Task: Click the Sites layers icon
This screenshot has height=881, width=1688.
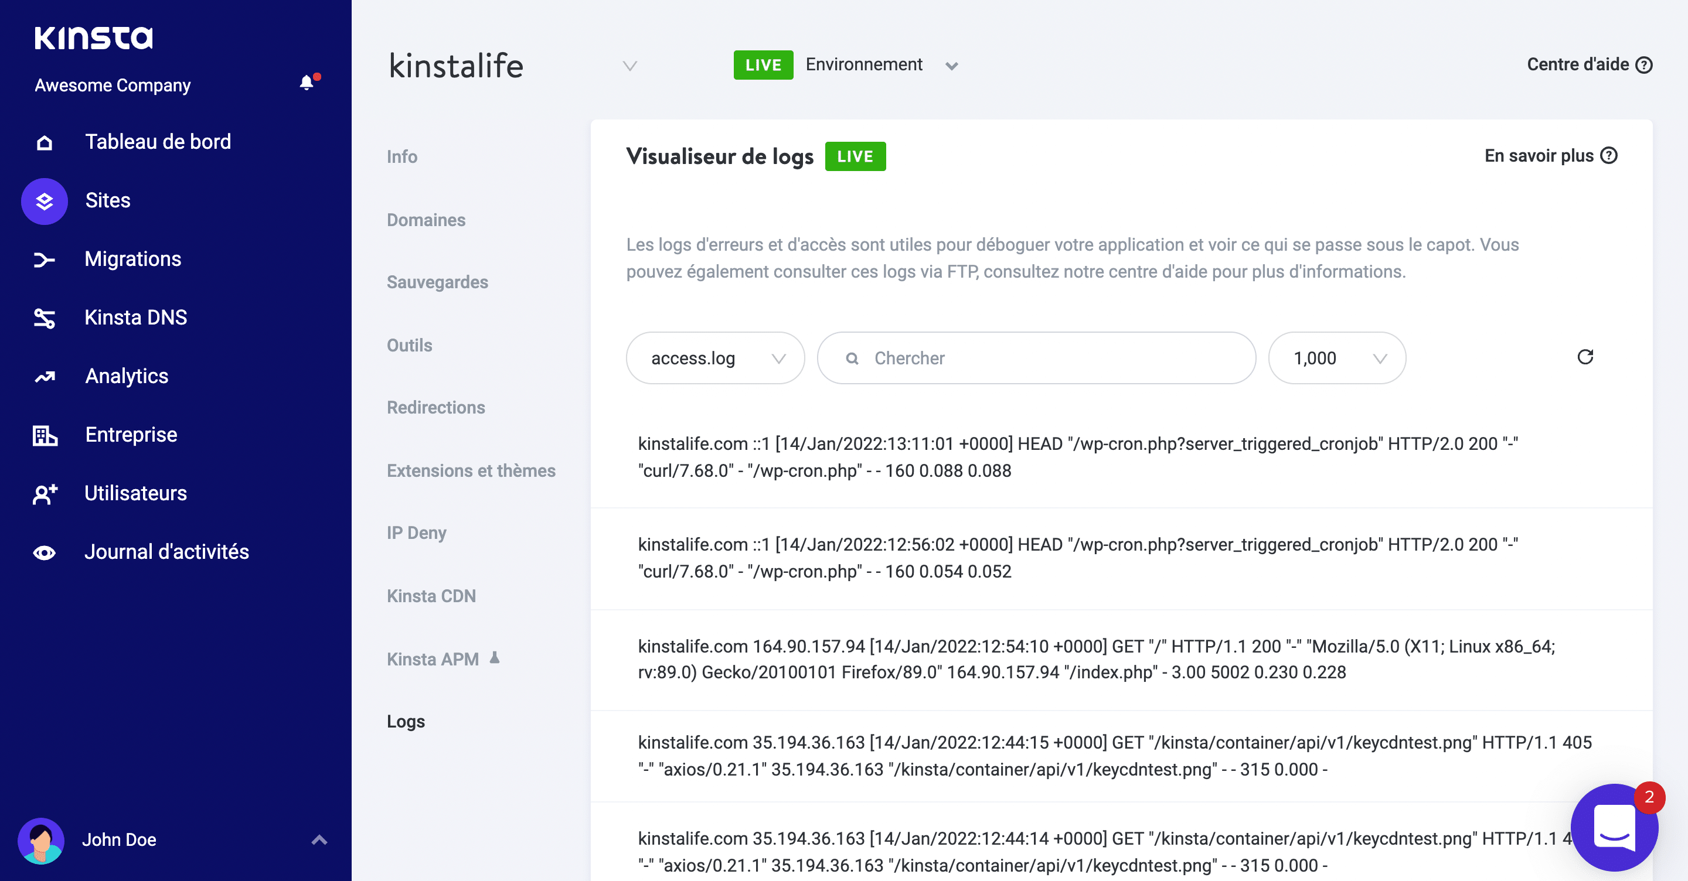Action: point(45,201)
